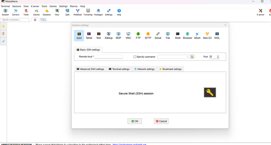
Task: Select the Serial session type
Action: pyautogui.click(x=158, y=36)
